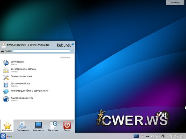Switch to Избранное tab
The height and width of the screenshot is (139, 186).
click(x=7, y=126)
